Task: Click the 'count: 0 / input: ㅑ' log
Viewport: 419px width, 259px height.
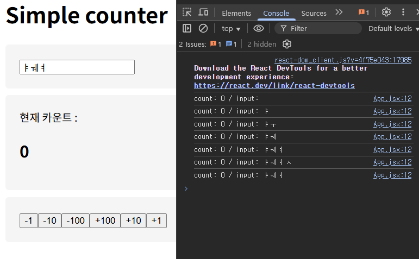Action: click(x=231, y=111)
